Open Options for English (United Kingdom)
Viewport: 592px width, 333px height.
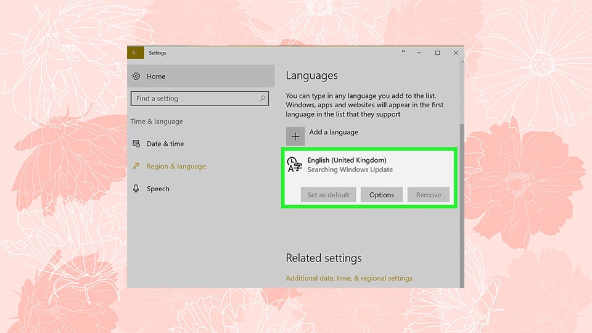click(381, 195)
